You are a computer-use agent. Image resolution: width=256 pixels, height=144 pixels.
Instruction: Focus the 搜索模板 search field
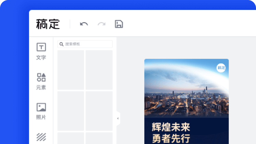(x=87, y=44)
